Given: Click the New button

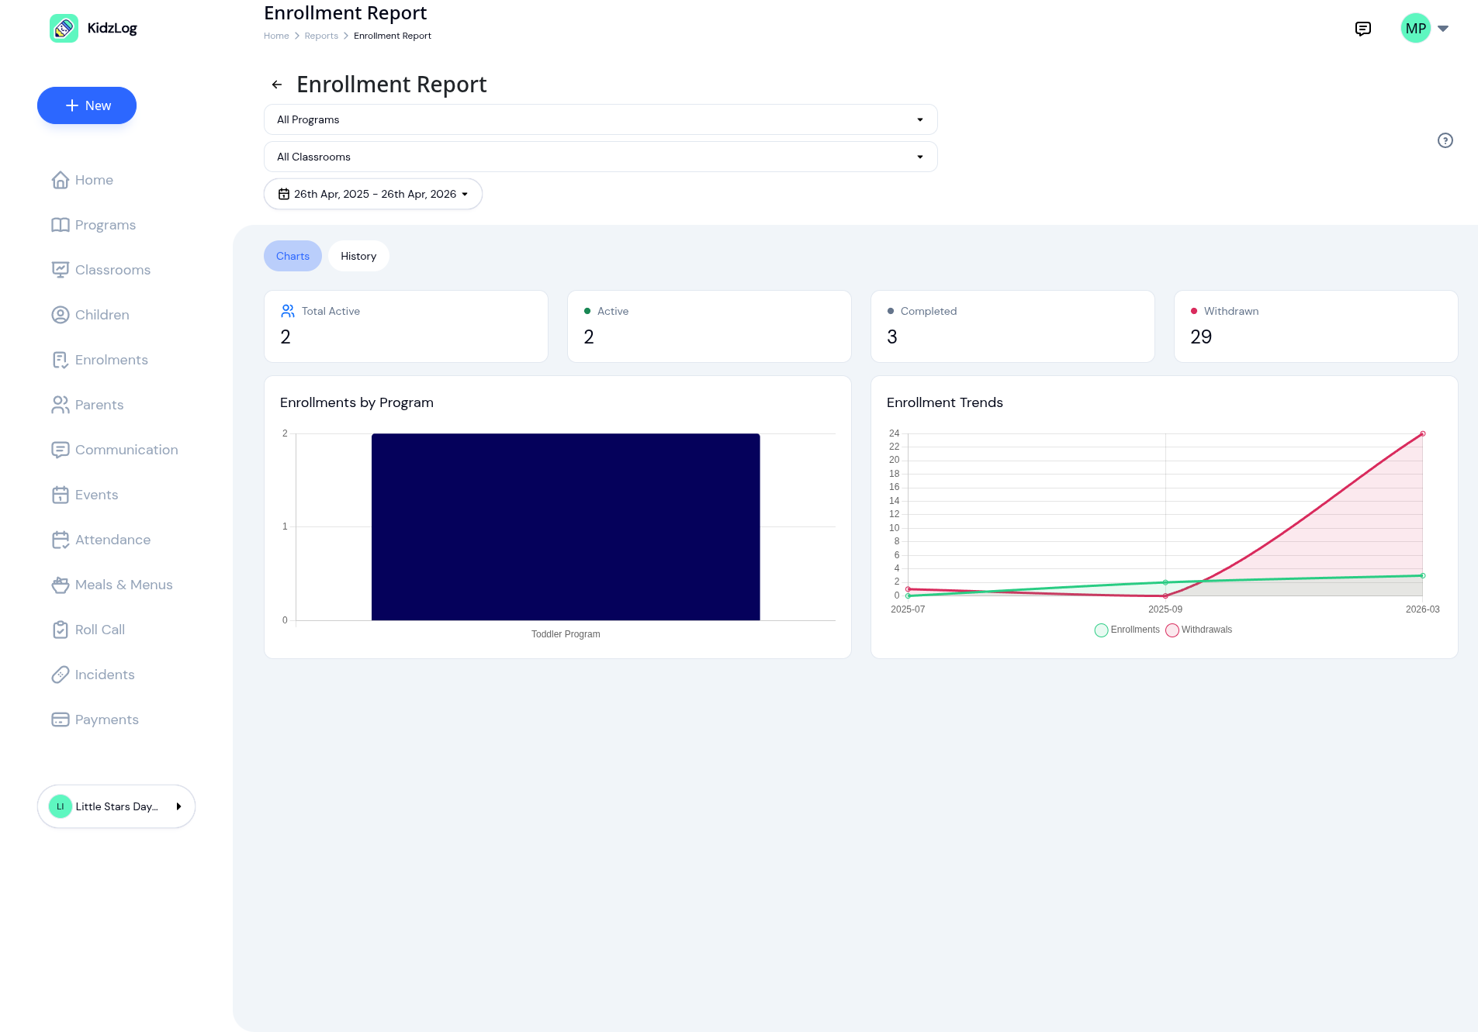Looking at the screenshot, I should (x=87, y=105).
